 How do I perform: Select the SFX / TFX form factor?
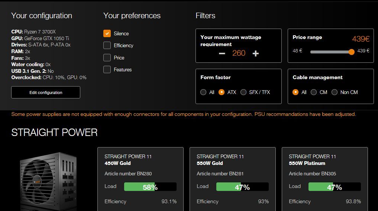click(243, 92)
